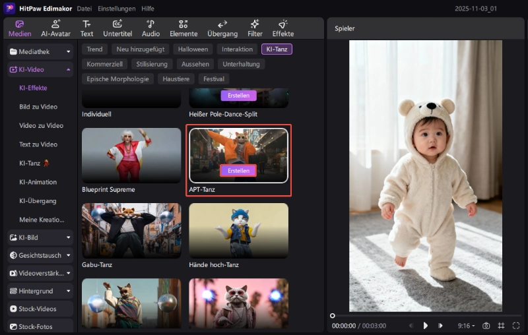The height and width of the screenshot is (335, 528).
Task: Open the 9:16 aspect ratio dropdown
Action: click(466, 326)
